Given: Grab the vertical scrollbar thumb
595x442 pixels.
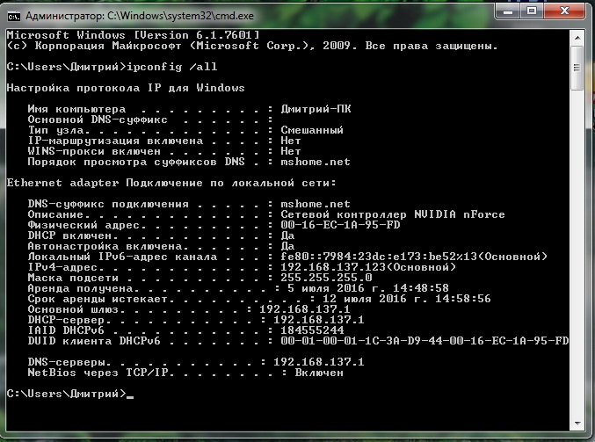Looking at the screenshot, I should click(x=577, y=68).
